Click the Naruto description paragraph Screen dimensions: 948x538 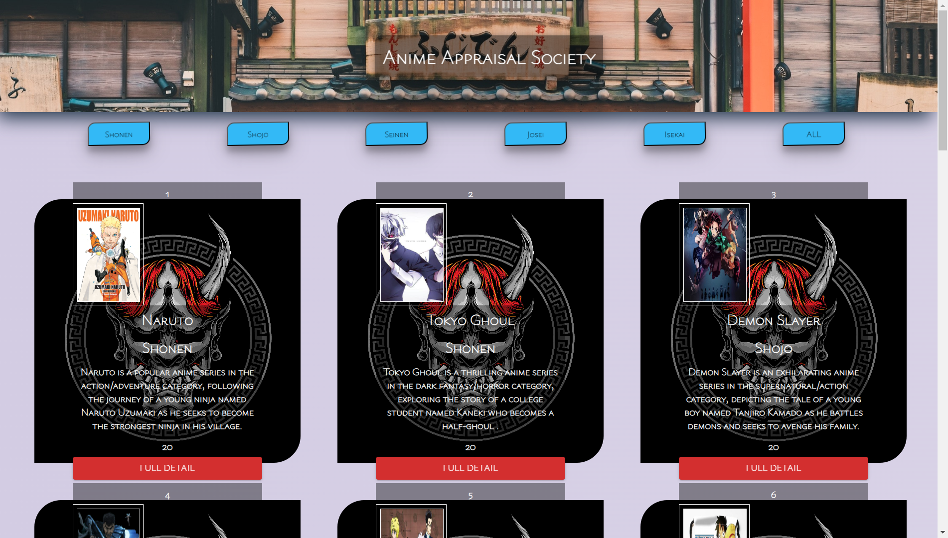pos(167,400)
